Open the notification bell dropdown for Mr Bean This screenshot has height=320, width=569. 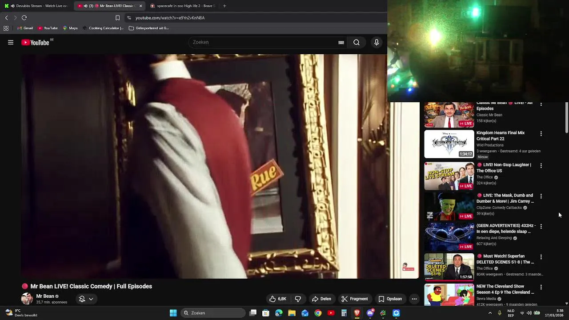click(x=86, y=299)
